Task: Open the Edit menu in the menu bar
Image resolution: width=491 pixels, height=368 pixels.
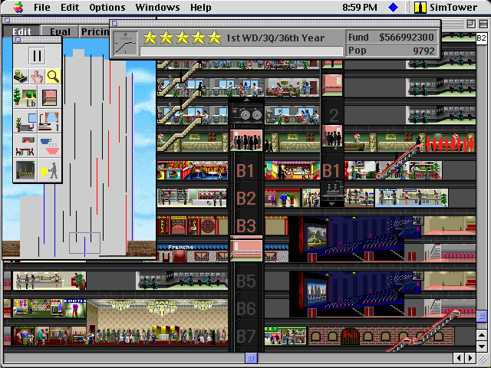Action: click(70, 7)
